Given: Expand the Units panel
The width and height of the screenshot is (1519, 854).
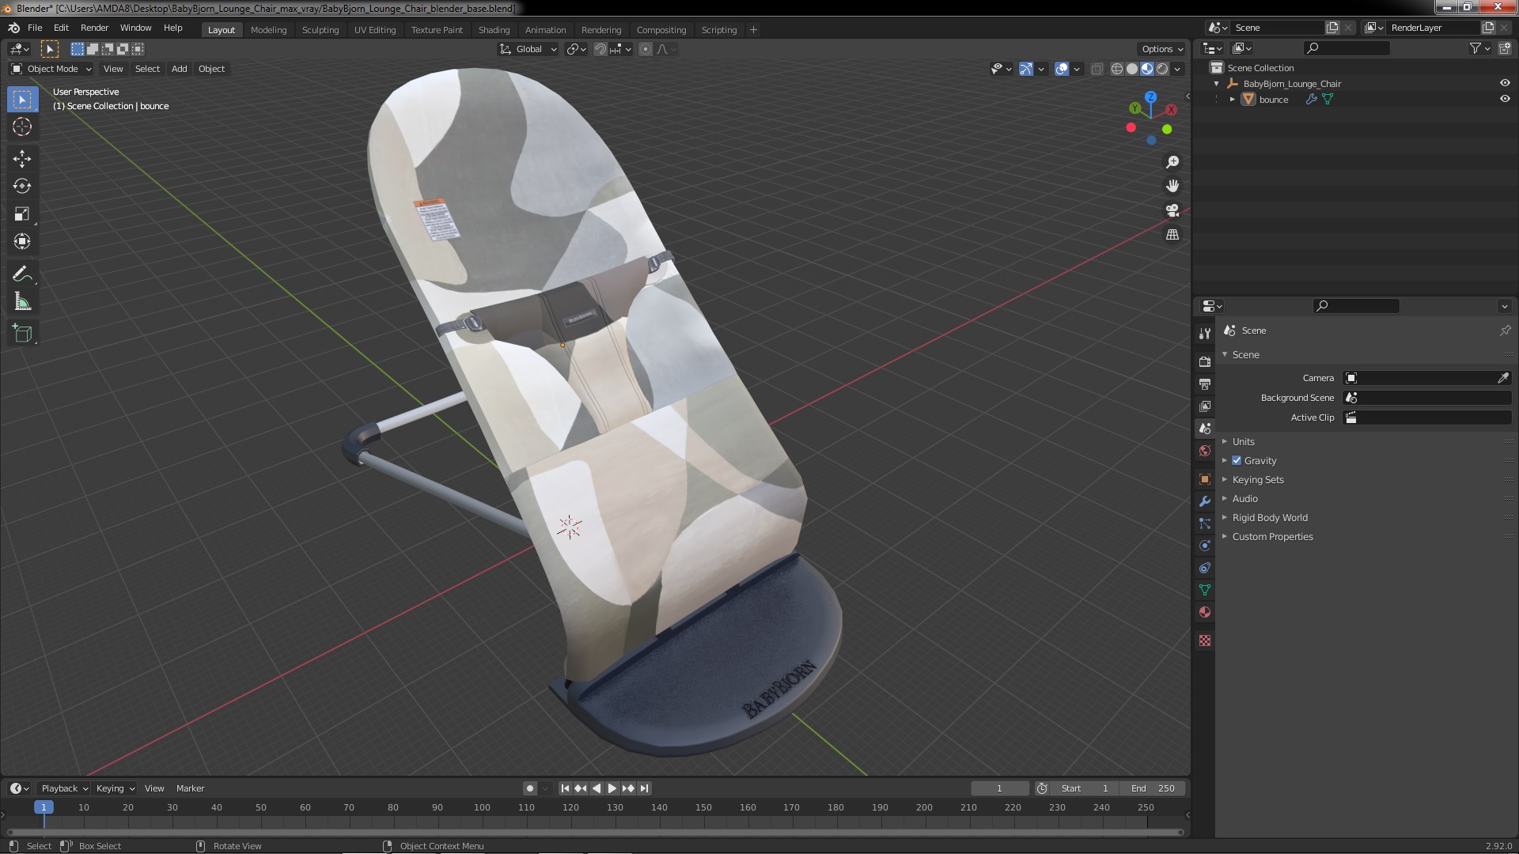Looking at the screenshot, I should coord(1243,441).
